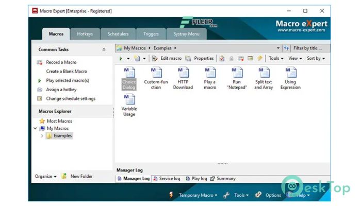Open the address path history dropdown

pos(278,48)
